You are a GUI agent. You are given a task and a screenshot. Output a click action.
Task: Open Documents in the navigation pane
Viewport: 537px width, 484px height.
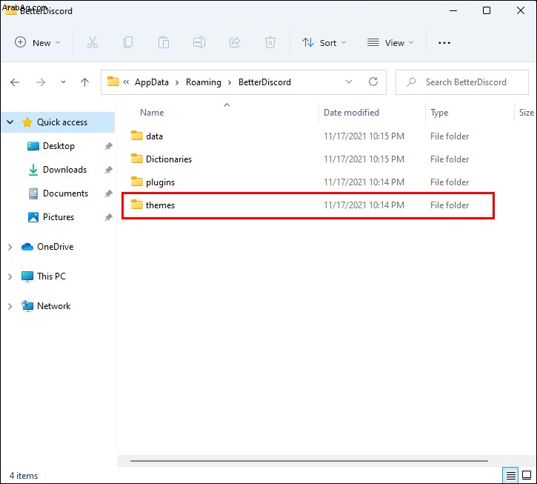(x=65, y=193)
